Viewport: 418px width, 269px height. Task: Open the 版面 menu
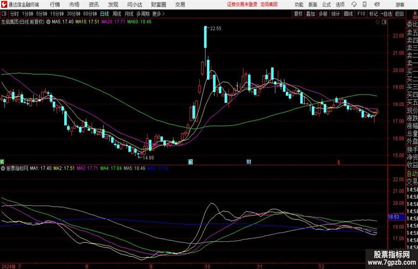pyautogui.click(x=313, y=4)
